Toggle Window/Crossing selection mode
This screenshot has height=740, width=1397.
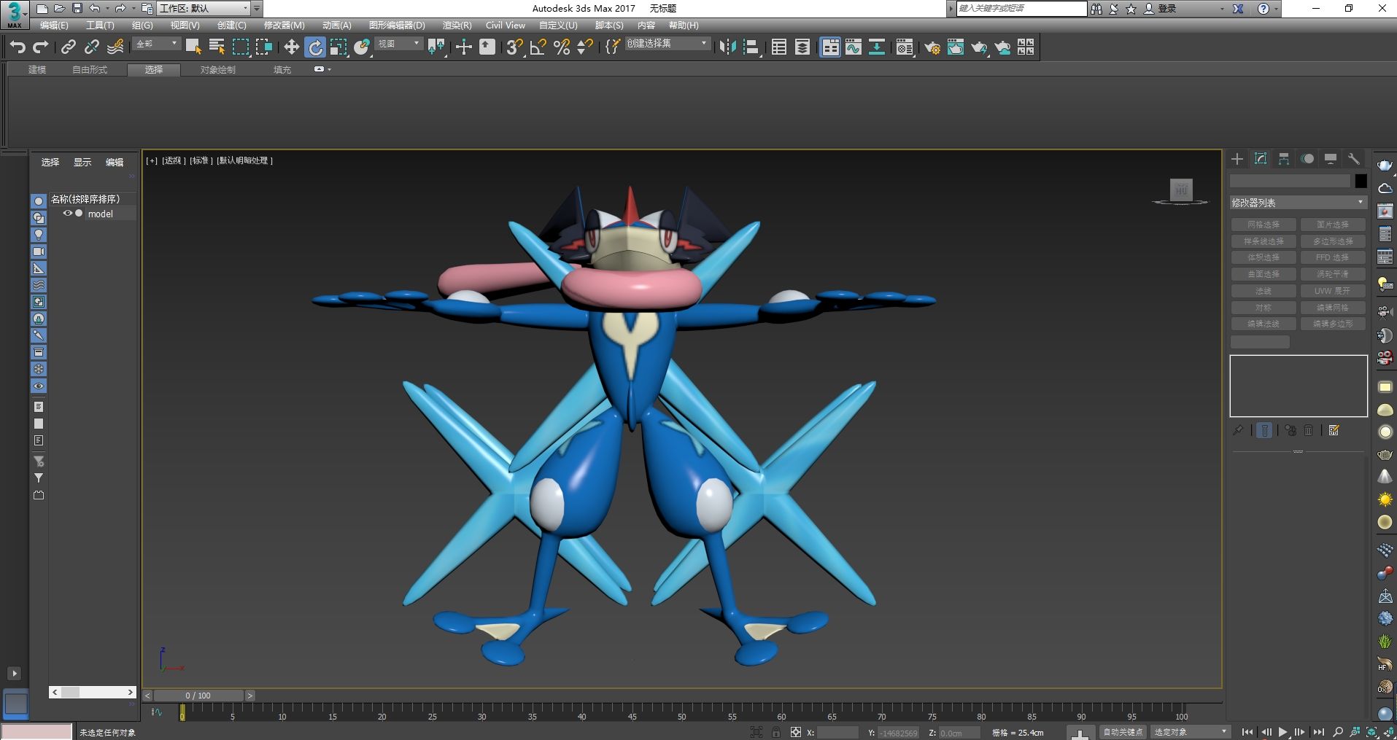(x=263, y=47)
